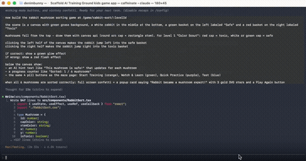306x161 pixels.
Task: Click the green bullet beside the Write call
Action: point(3,97)
